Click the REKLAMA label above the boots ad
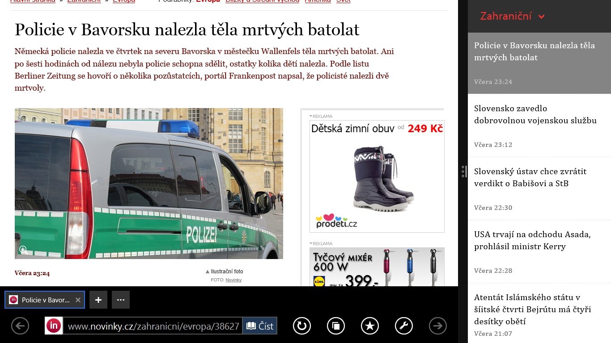 click(x=321, y=117)
